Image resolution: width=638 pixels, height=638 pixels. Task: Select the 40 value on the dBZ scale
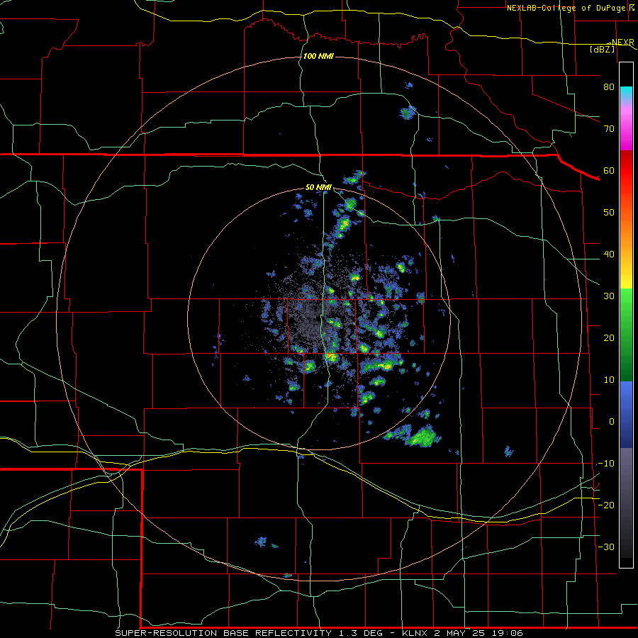point(609,254)
